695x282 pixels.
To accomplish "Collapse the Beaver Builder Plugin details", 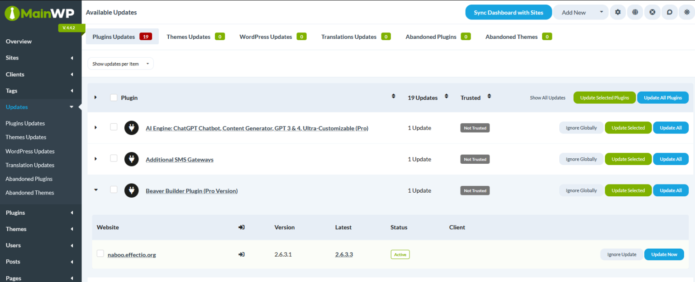I will click(x=95, y=190).
